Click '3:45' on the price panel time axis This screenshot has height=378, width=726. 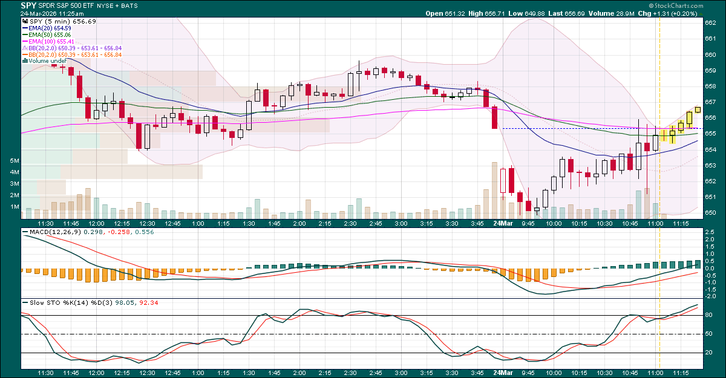(x=477, y=223)
